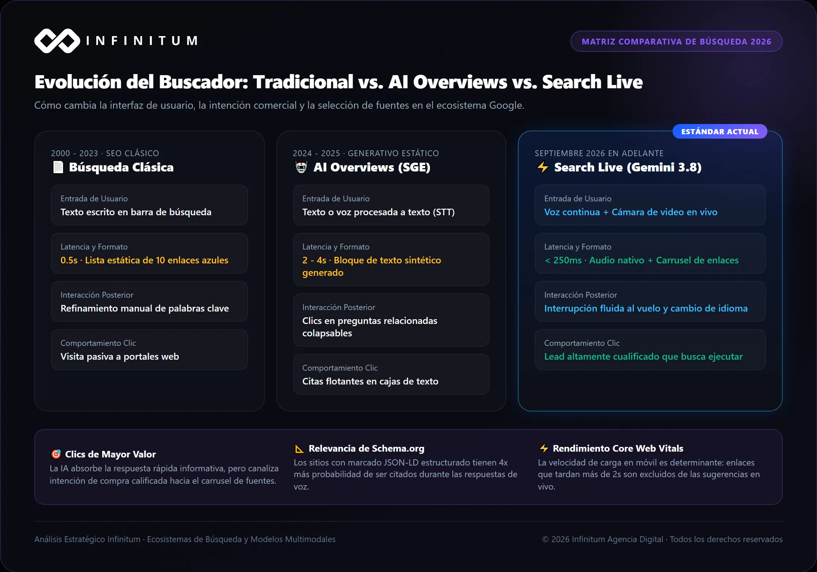Screen dimensions: 817x572
Task: Select the Bloque de texto sintético generado card
Action: coord(391,259)
